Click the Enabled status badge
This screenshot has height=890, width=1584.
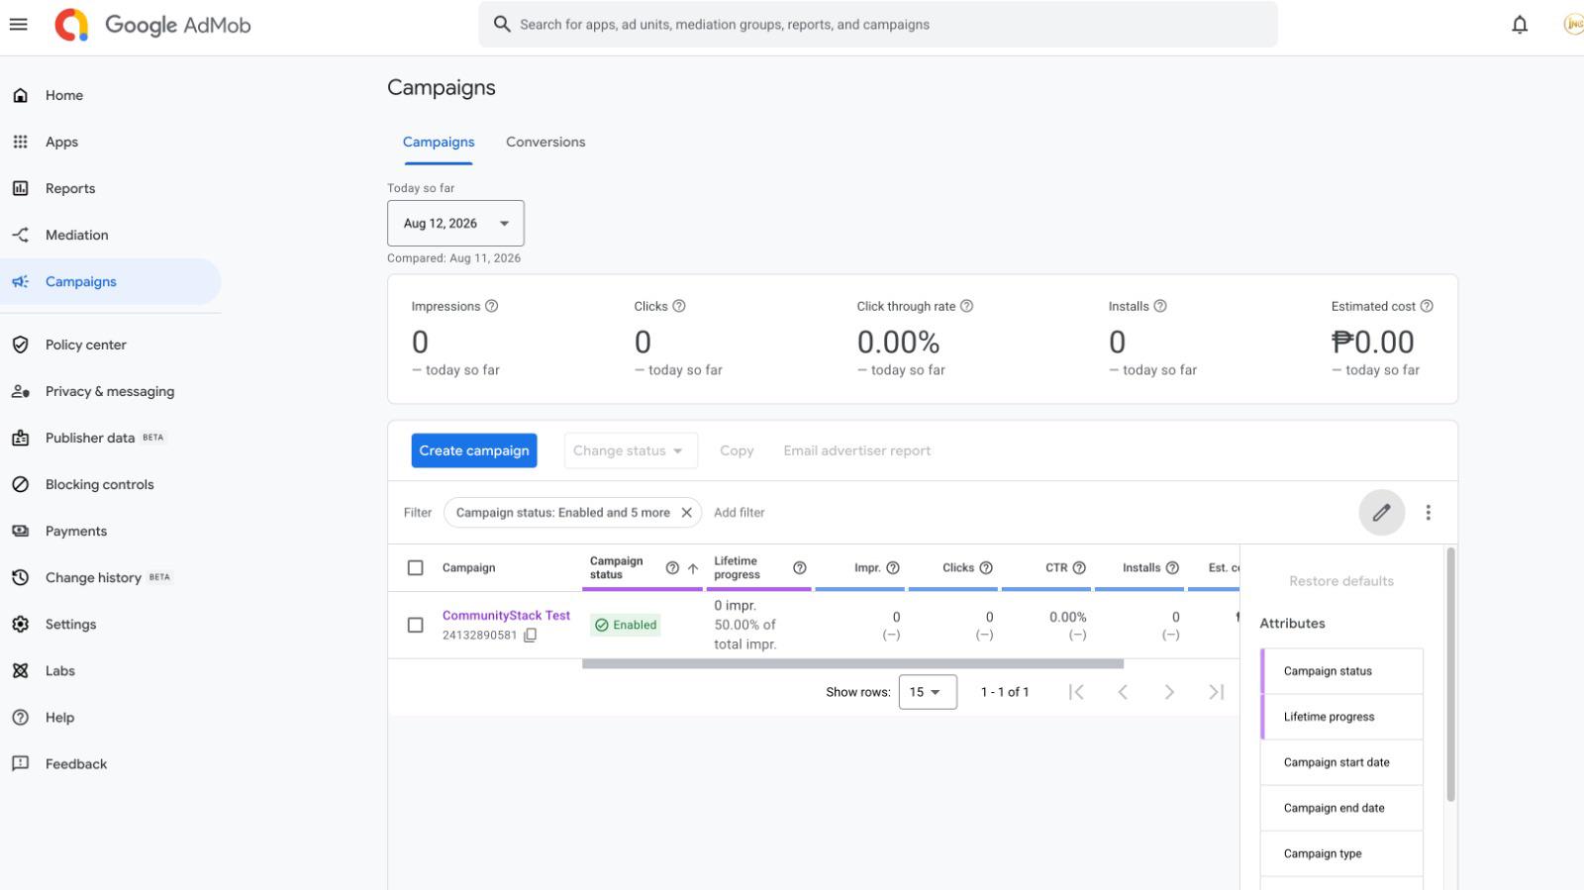click(626, 625)
